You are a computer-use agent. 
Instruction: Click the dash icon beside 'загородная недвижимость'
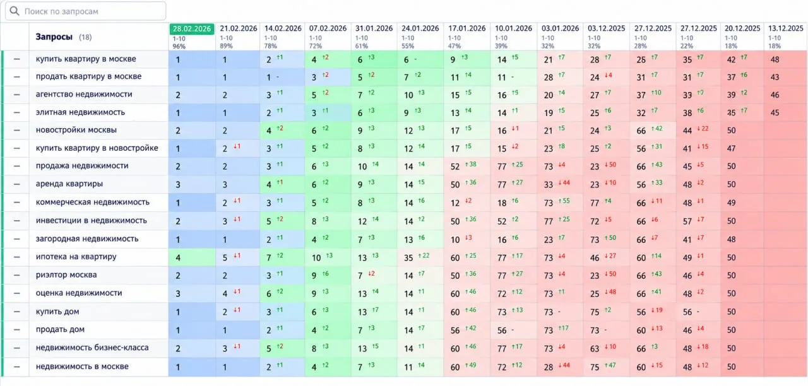[x=16, y=239]
